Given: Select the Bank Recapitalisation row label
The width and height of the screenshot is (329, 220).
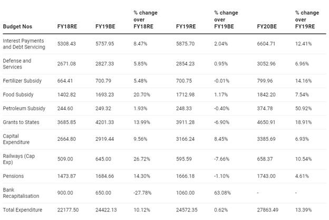Looking at the screenshot, I should [21, 193].
